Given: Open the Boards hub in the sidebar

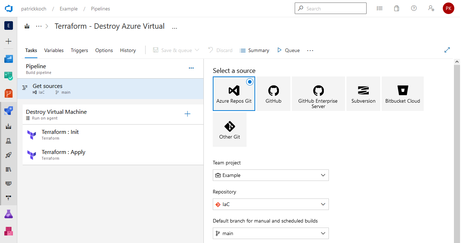Looking at the screenshot, I should tap(9, 76).
